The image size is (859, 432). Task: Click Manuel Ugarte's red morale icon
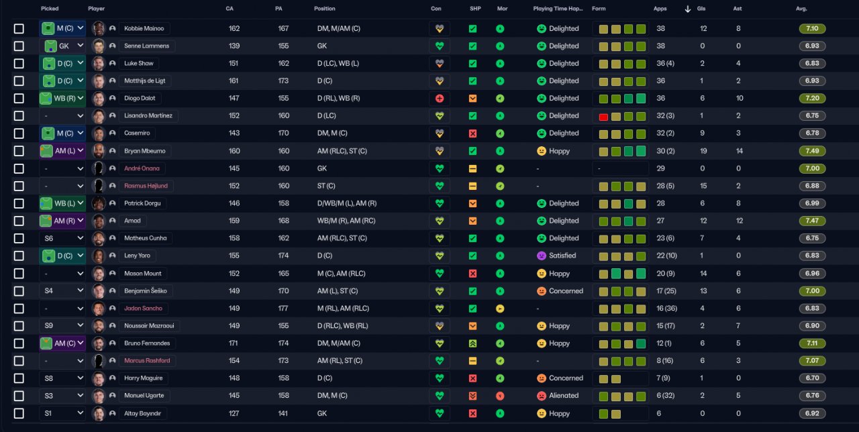point(500,396)
